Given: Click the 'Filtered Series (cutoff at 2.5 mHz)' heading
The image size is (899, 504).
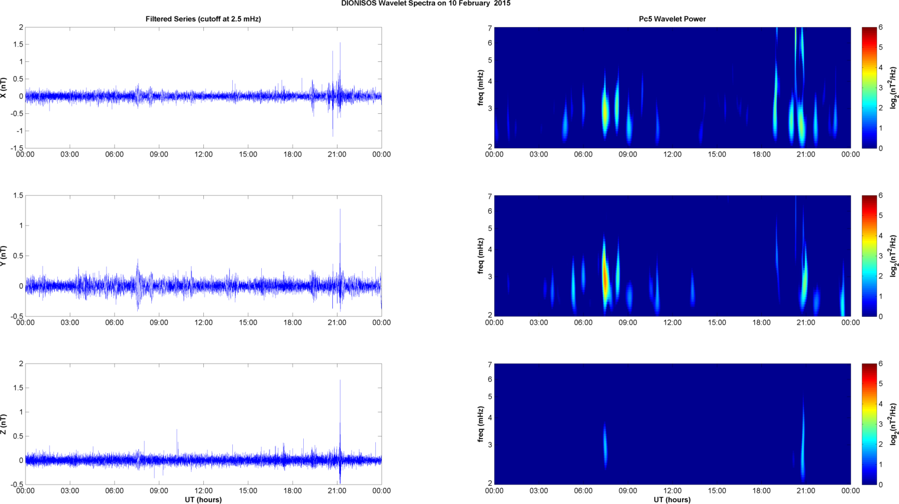Looking at the screenshot, I should click(203, 19).
